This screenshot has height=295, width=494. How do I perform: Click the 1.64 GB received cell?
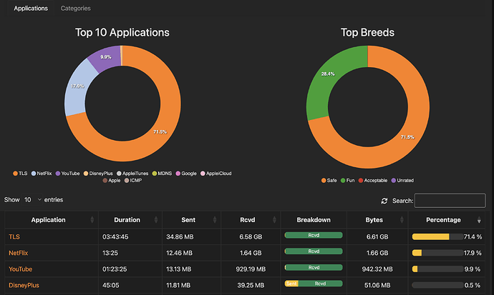(x=251, y=253)
